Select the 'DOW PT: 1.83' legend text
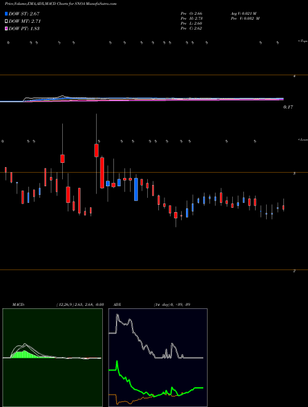 [x=24, y=28]
